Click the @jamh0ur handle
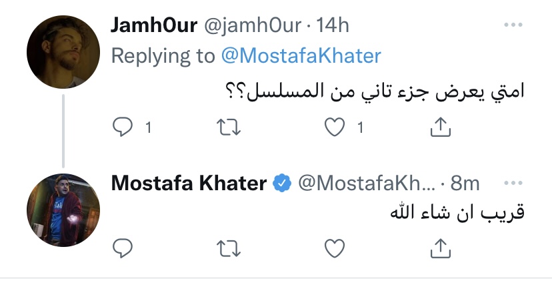The height and width of the screenshot is (285, 552). click(253, 25)
